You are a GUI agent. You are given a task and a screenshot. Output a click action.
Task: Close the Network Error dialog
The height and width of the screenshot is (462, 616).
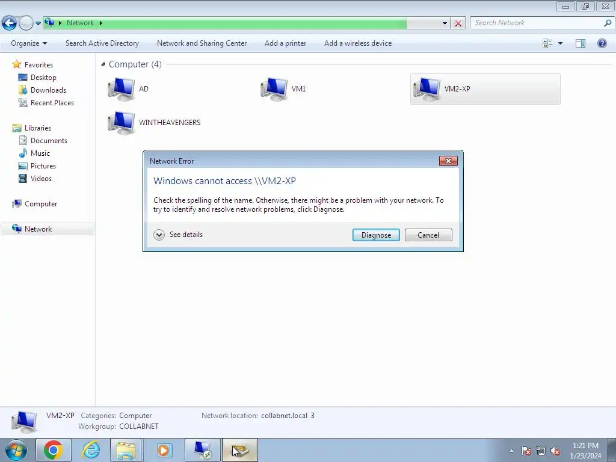[x=448, y=161]
